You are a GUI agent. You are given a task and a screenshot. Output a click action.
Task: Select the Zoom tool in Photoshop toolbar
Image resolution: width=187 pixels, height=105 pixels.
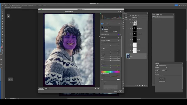pos(2,43)
